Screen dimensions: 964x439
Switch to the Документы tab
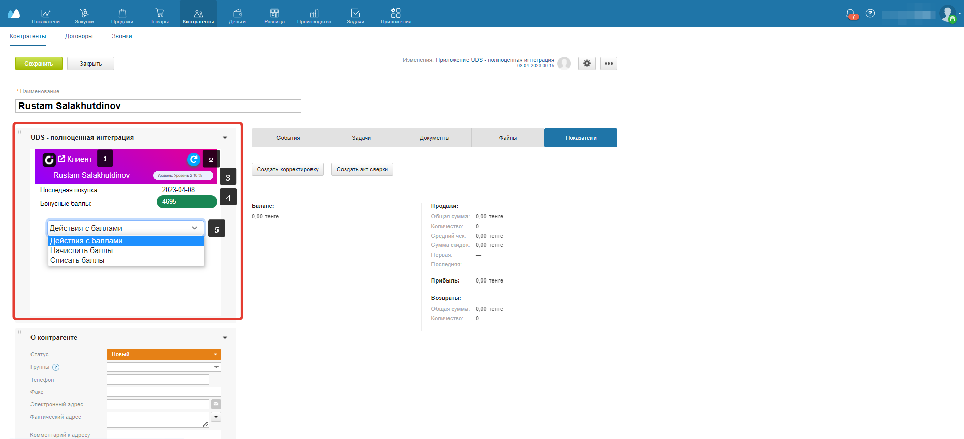[434, 138]
